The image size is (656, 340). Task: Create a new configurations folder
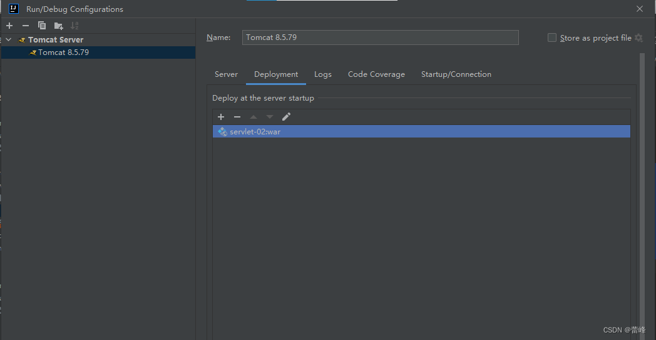pos(59,26)
